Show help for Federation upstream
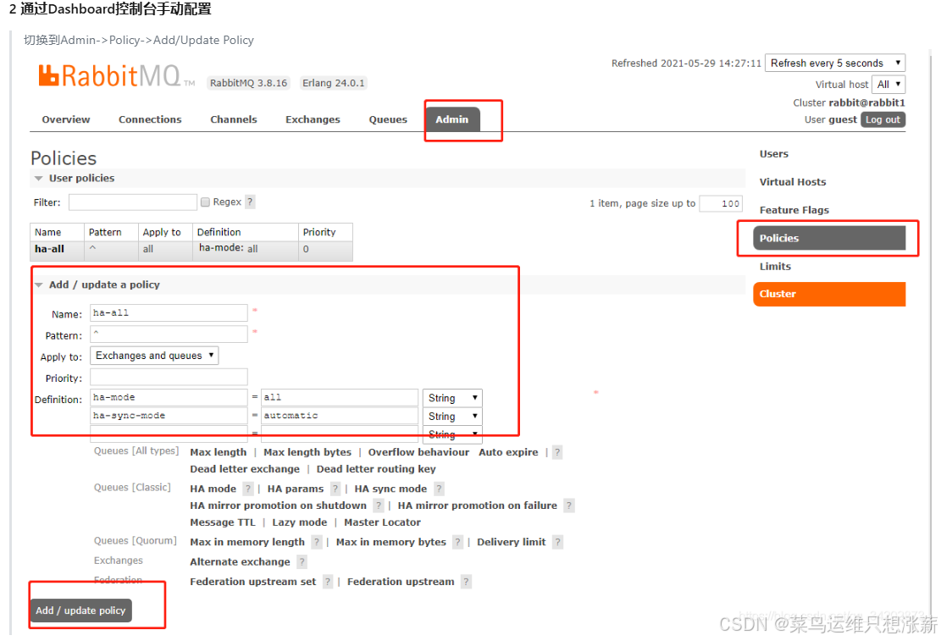The width and height of the screenshot is (941, 641). pyautogui.click(x=467, y=583)
